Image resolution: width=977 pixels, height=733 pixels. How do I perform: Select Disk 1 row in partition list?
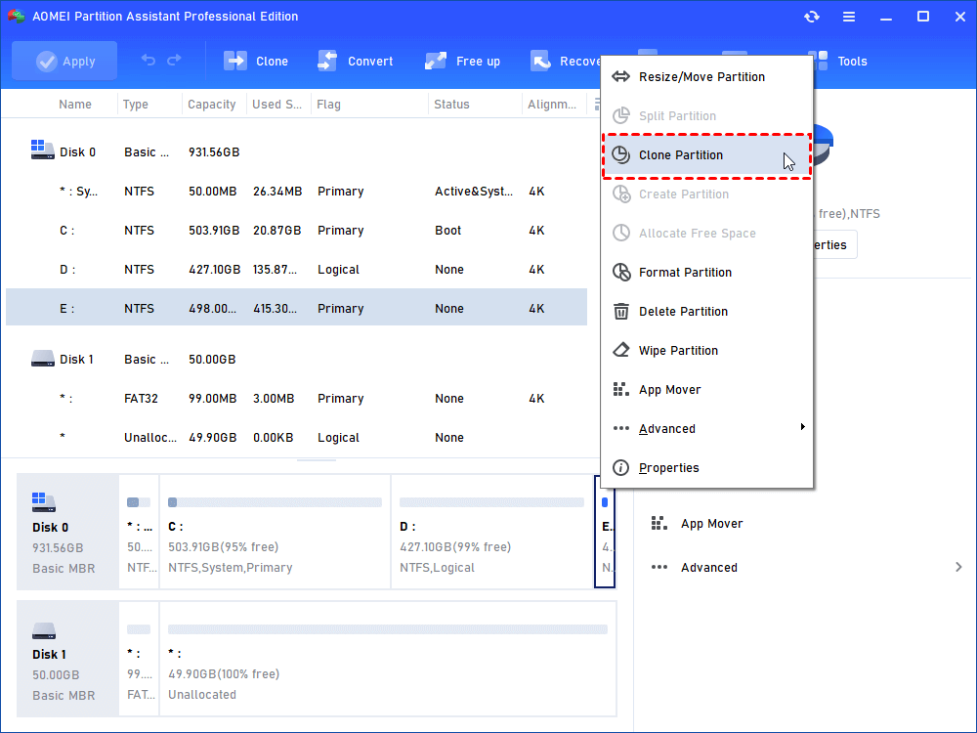[297, 360]
